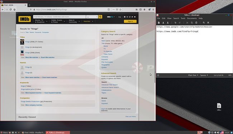Open the Search menu in editor
Screen dimensions: 233x134
click(x=176, y=18)
